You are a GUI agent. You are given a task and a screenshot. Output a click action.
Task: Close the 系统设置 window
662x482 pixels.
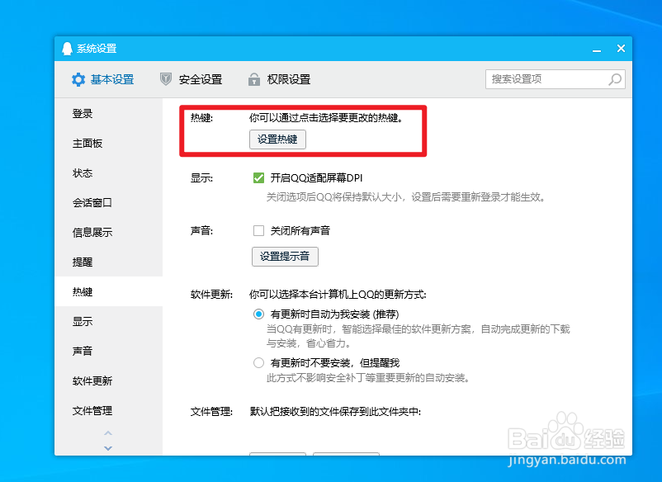621,49
